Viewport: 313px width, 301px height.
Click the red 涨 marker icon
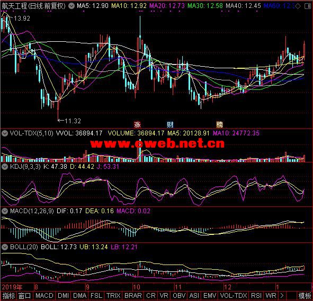pos(137,125)
